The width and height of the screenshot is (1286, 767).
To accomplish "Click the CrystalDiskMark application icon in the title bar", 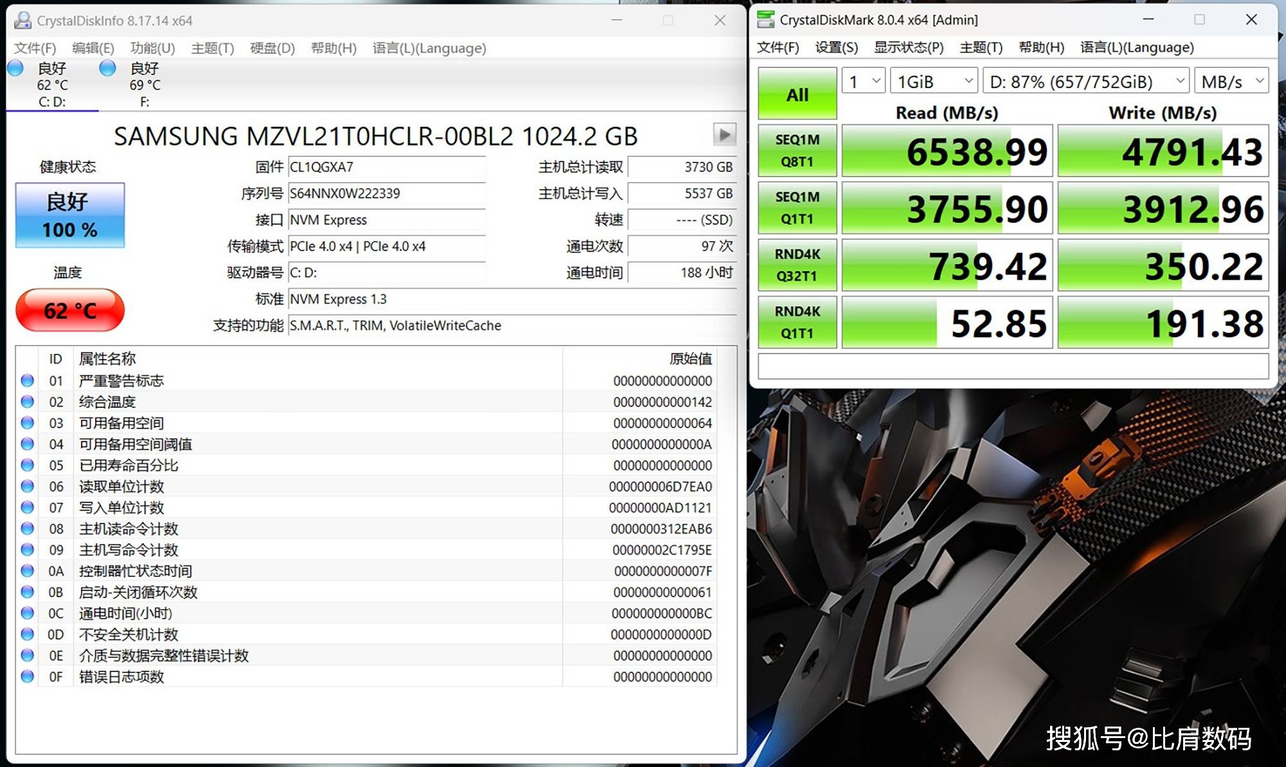I will [x=765, y=20].
